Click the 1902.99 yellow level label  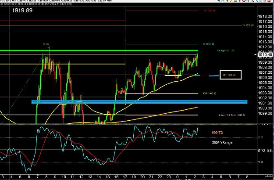pos(210,94)
